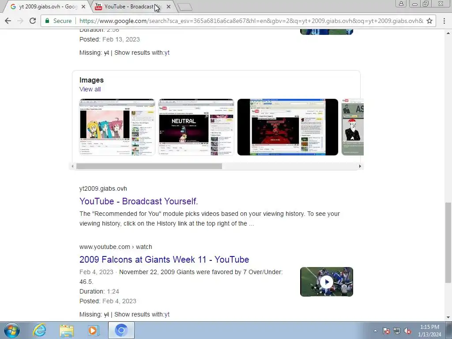Open the anime girls YouTube screenshot thumbnail

click(117, 127)
